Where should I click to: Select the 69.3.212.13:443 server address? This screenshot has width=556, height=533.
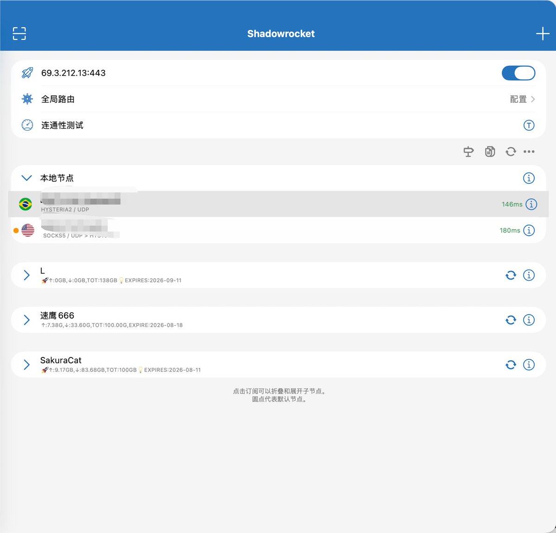point(73,73)
